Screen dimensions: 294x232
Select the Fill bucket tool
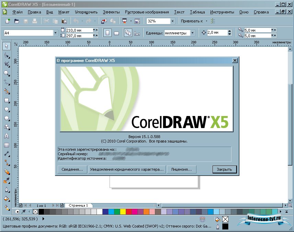[7, 199]
